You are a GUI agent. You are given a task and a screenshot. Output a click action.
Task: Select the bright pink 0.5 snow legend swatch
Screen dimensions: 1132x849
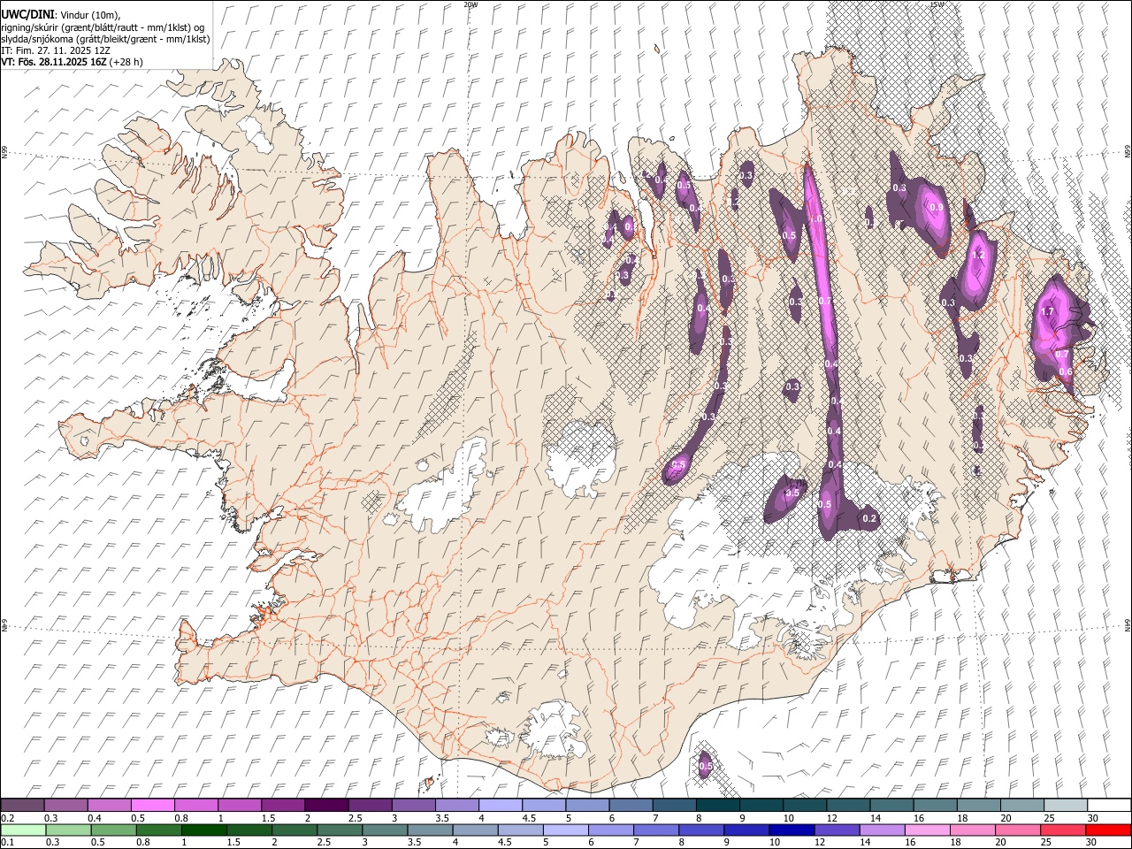coord(152,805)
